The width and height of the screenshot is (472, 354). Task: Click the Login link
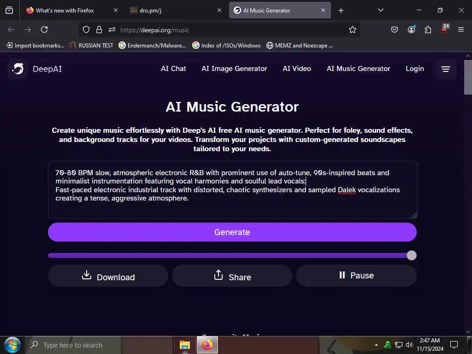414,69
